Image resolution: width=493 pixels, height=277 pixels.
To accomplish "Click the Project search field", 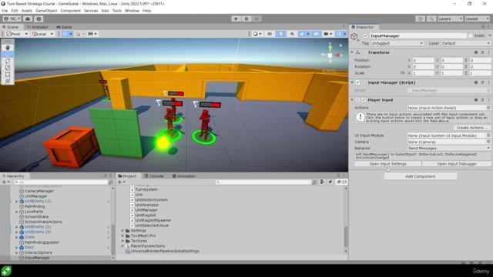I will point(263,182).
